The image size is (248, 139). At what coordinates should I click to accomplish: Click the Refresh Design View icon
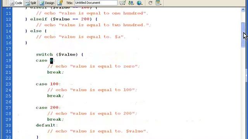[x=150, y=3]
